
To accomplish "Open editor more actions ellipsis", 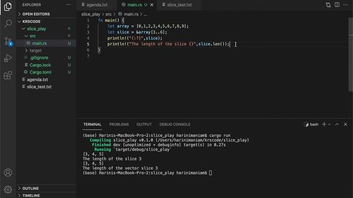I will (346, 5).
